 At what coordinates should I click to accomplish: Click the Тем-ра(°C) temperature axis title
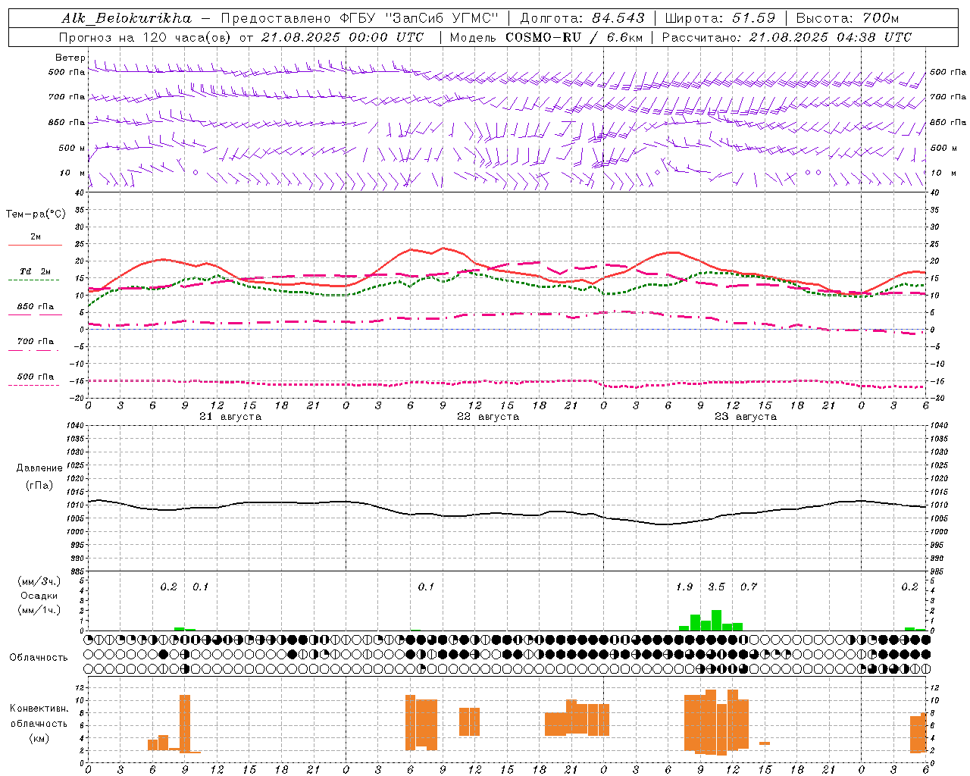pyautogui.click(x=36, y=214)
